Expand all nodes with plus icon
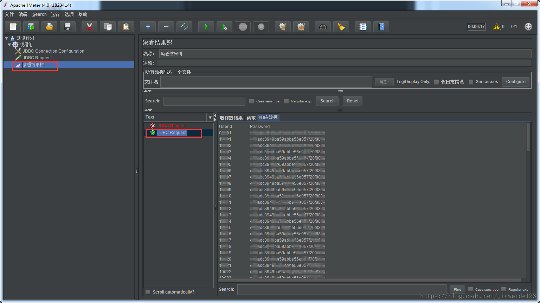540x303 pixels. pos(148,27)
